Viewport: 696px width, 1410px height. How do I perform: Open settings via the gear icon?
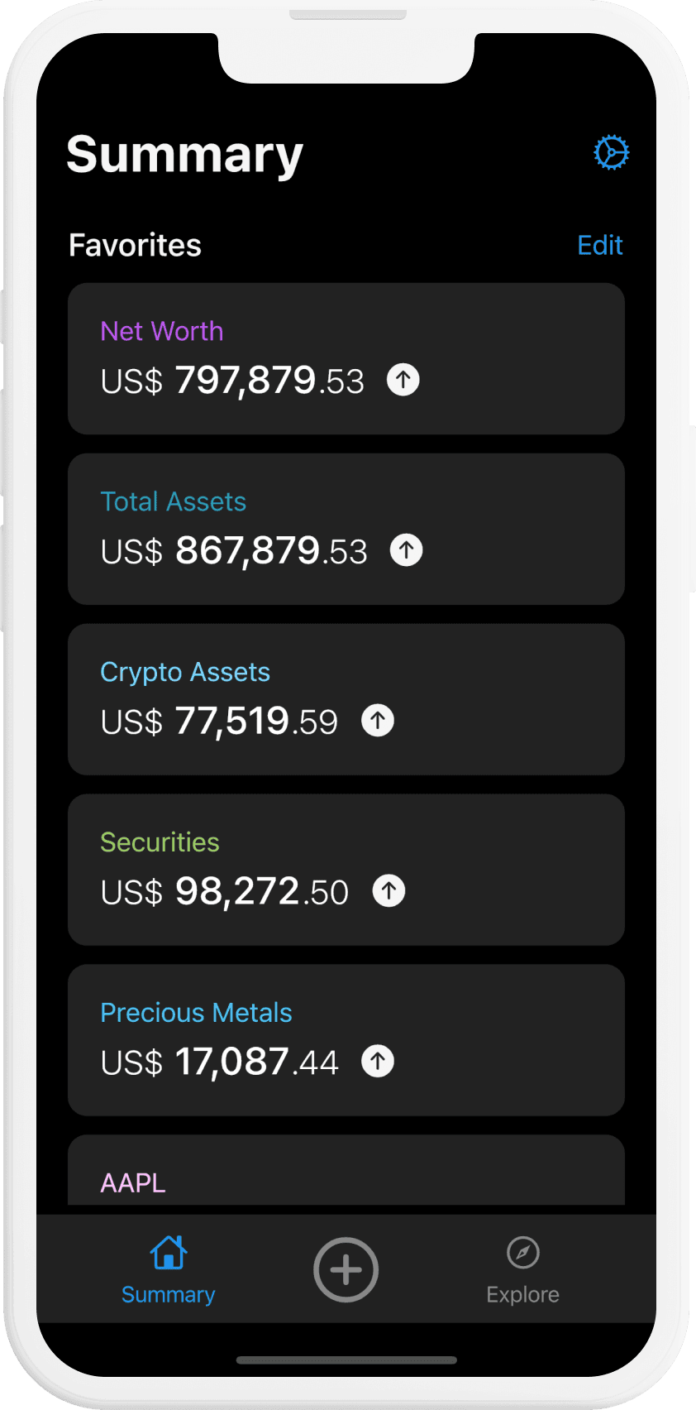pos(611,153)
